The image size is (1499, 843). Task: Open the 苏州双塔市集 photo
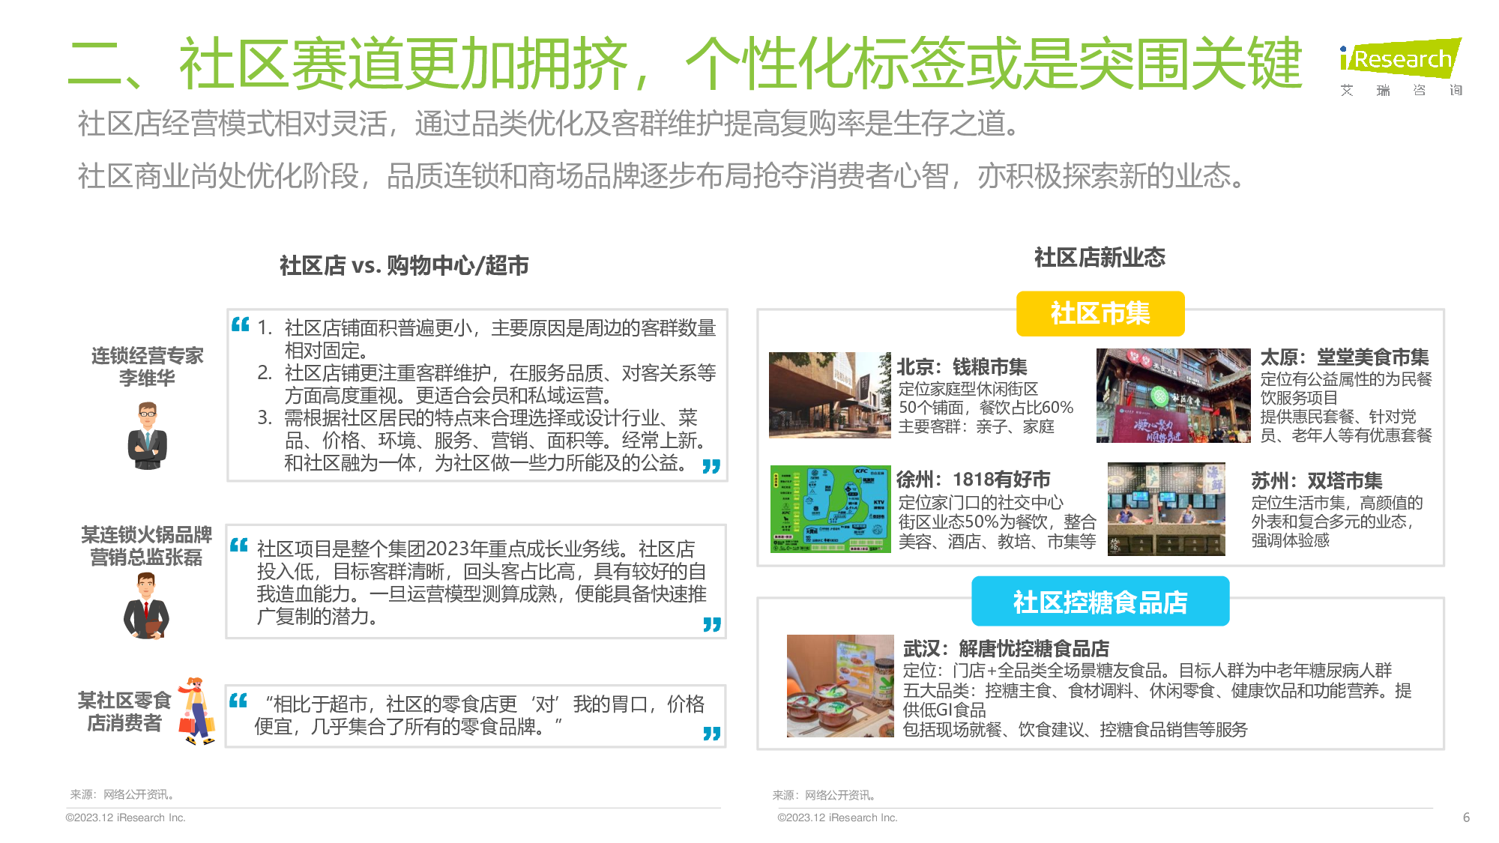tap(1166, 509)
